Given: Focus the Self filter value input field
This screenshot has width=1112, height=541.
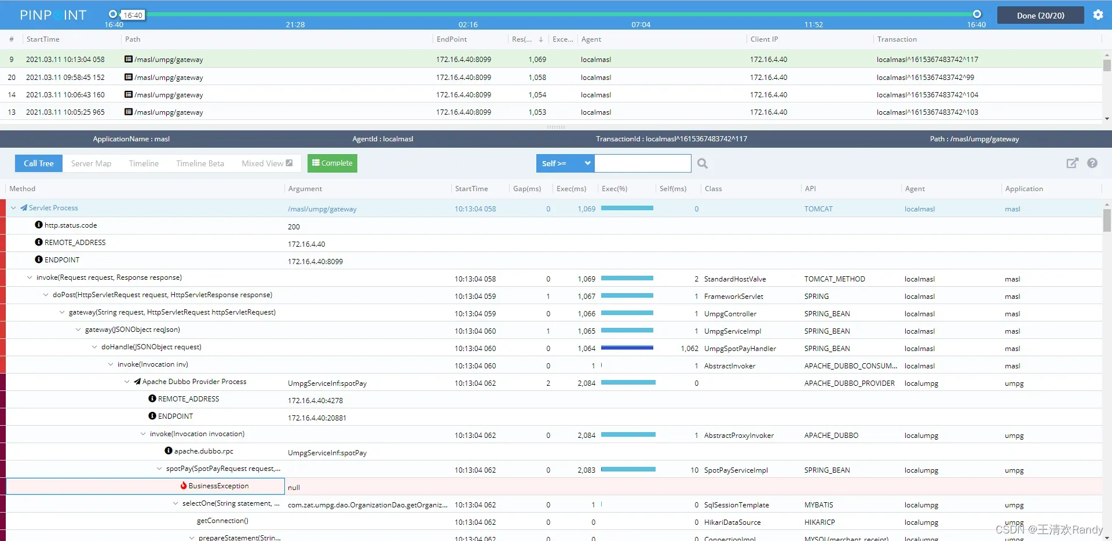Looking at the screenshot, I should point(643,163).
